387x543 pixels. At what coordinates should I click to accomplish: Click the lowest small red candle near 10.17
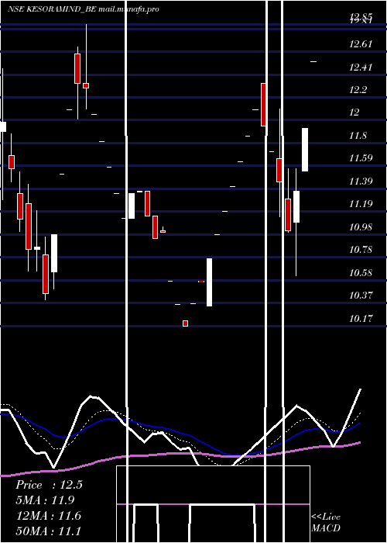point(185,323)
